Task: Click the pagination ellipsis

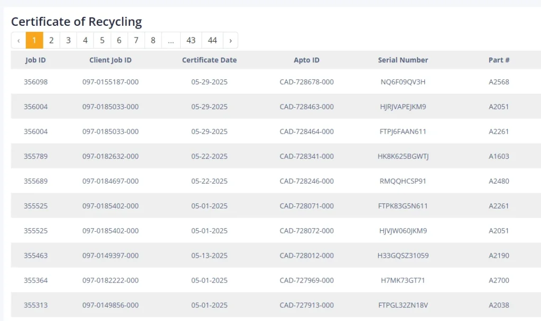Action: (x=171, y=40)
